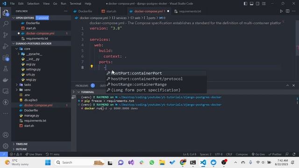Maximize the panel with chevron up

tap(287, 85)
